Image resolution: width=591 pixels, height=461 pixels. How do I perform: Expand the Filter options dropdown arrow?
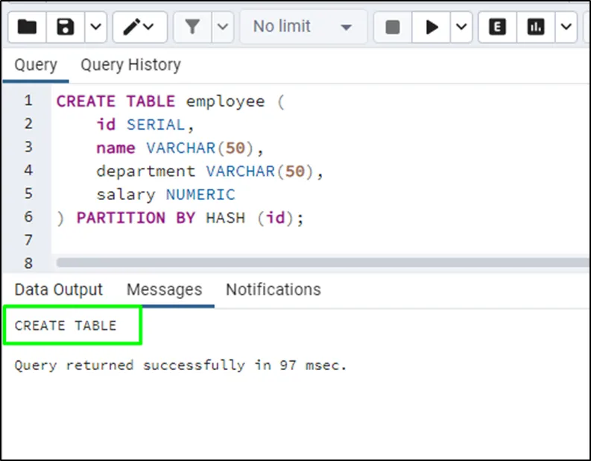[x=223, y=28]
